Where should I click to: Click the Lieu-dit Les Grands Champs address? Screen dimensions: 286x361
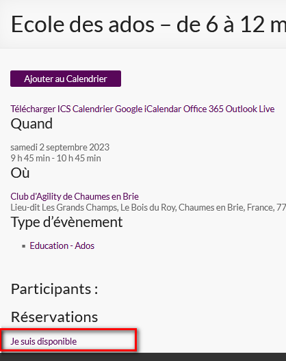[148, 207]
